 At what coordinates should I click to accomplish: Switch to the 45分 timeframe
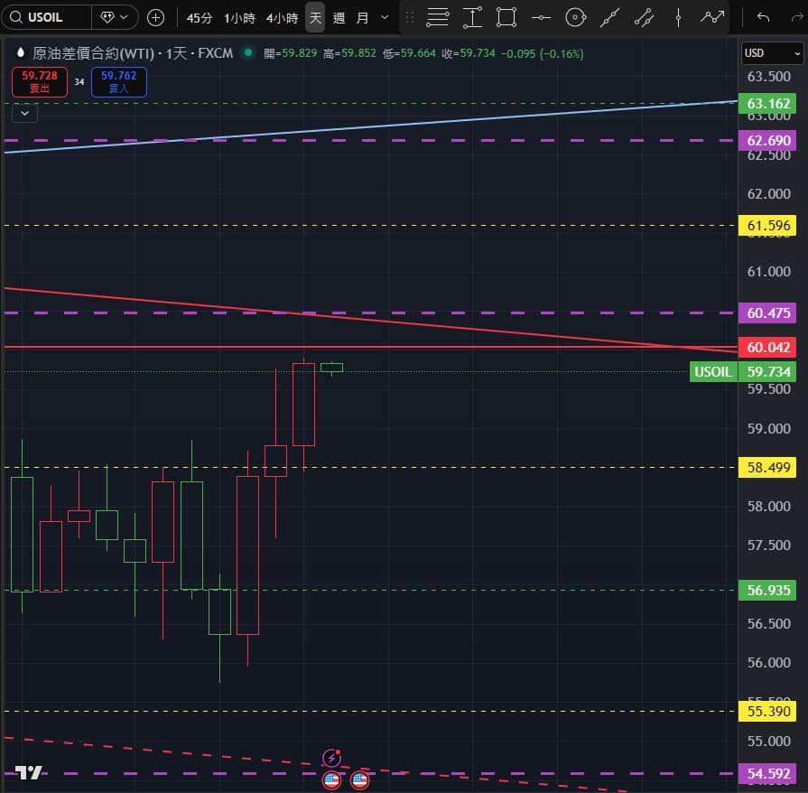coord(200,18)
